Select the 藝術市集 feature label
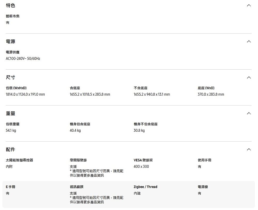Viewport: 258px width, 210px height. (x=13, y=16)
